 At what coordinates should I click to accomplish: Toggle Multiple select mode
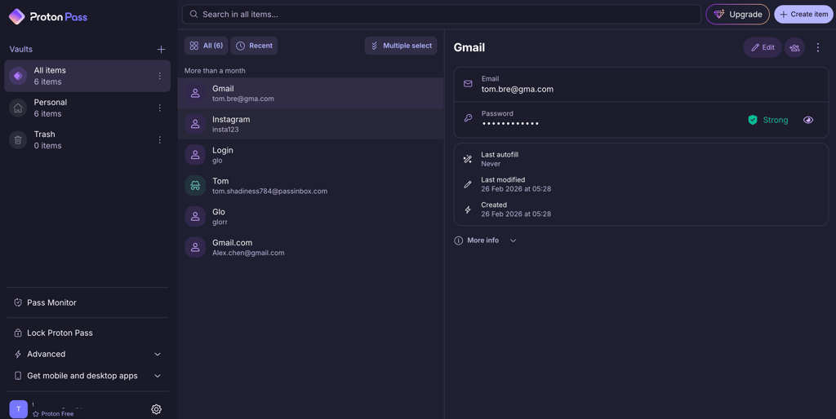click(401, 46)
